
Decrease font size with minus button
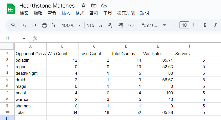[x=174, y=25]
